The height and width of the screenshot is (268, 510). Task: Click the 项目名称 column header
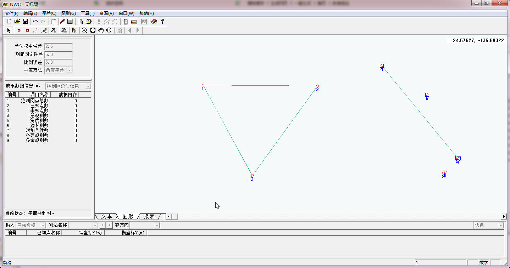pyautogui.click(x=34, y=95)
